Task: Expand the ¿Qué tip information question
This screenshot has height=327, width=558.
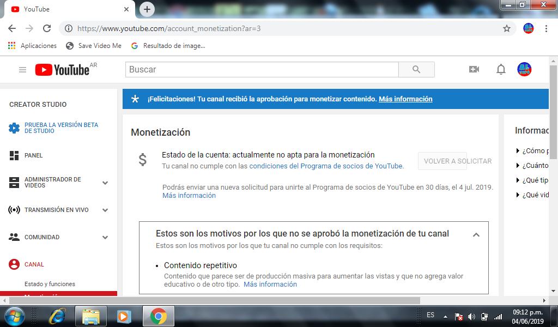Action: tap(532, 180)
